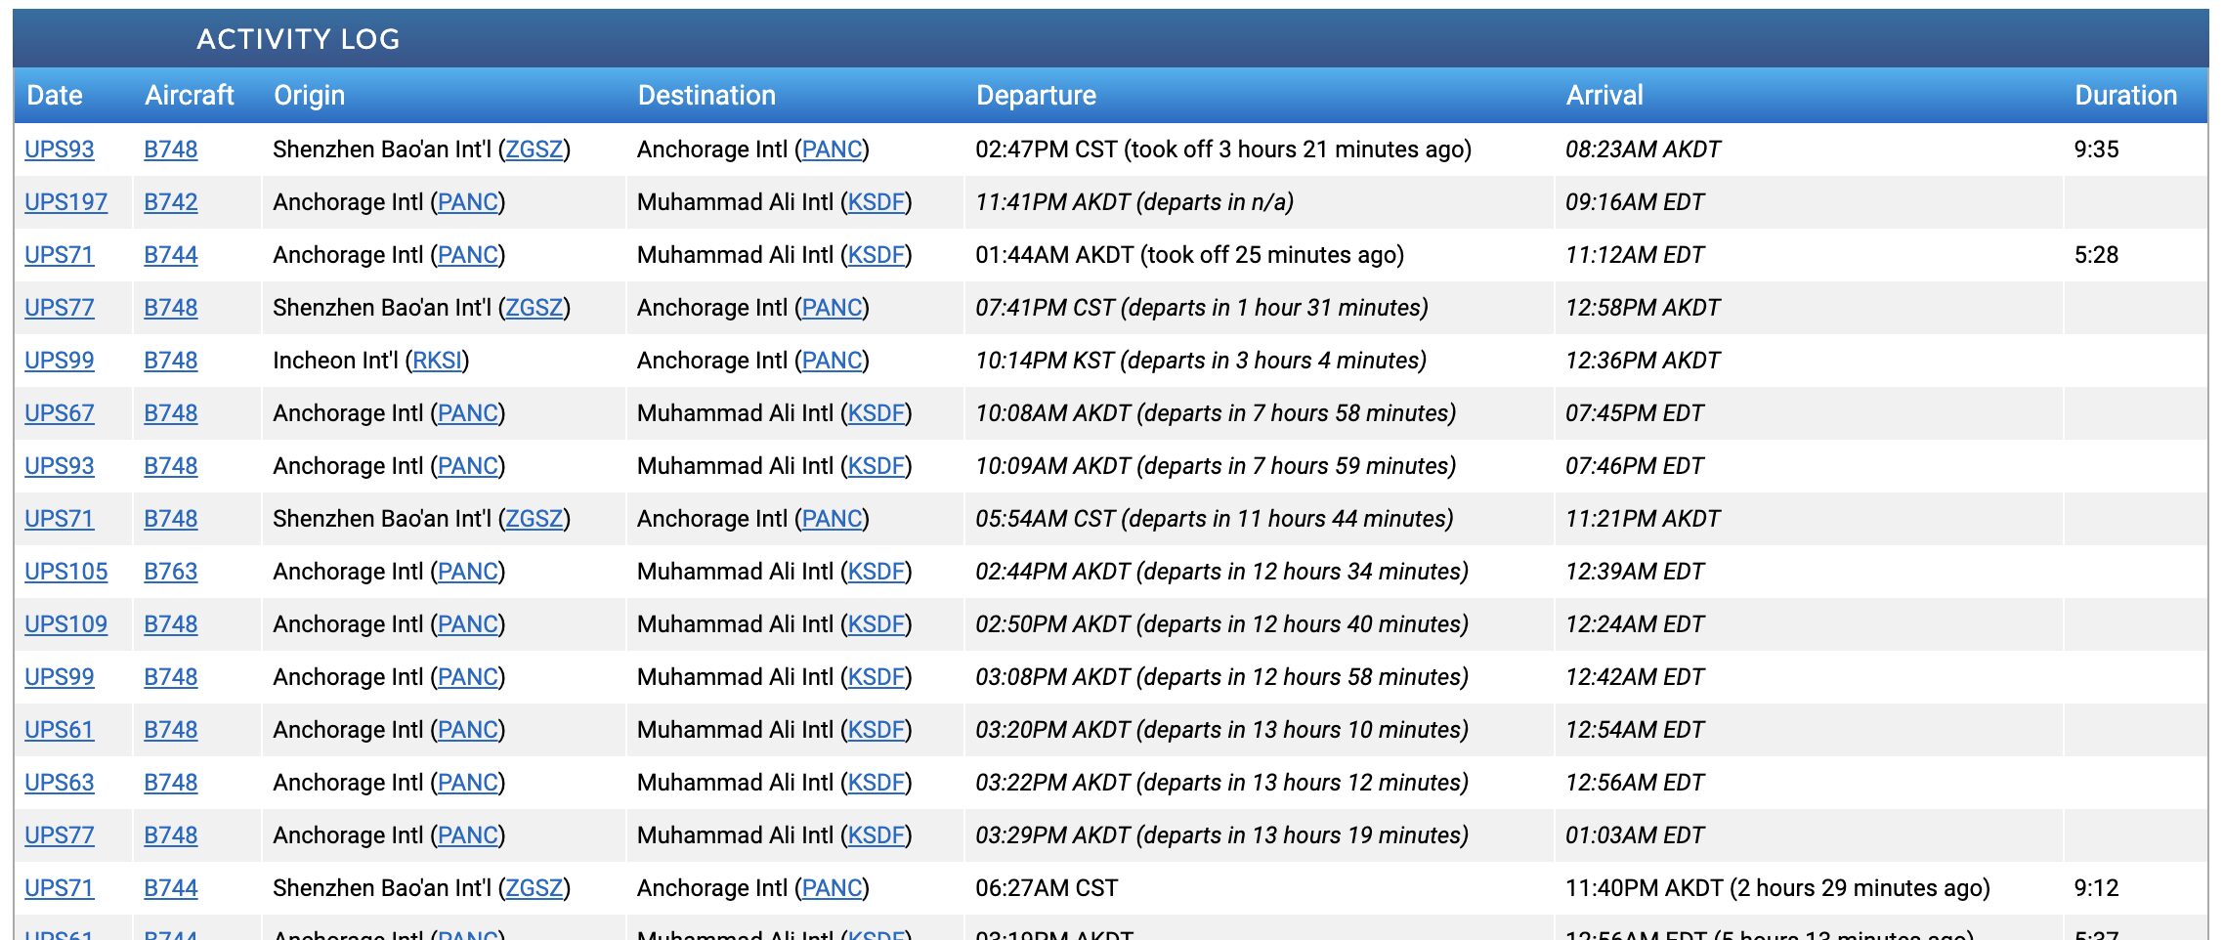
Task: Click B744 aircraft link in UPS71 01:44AM row
Action: click(x=170, y=255)
